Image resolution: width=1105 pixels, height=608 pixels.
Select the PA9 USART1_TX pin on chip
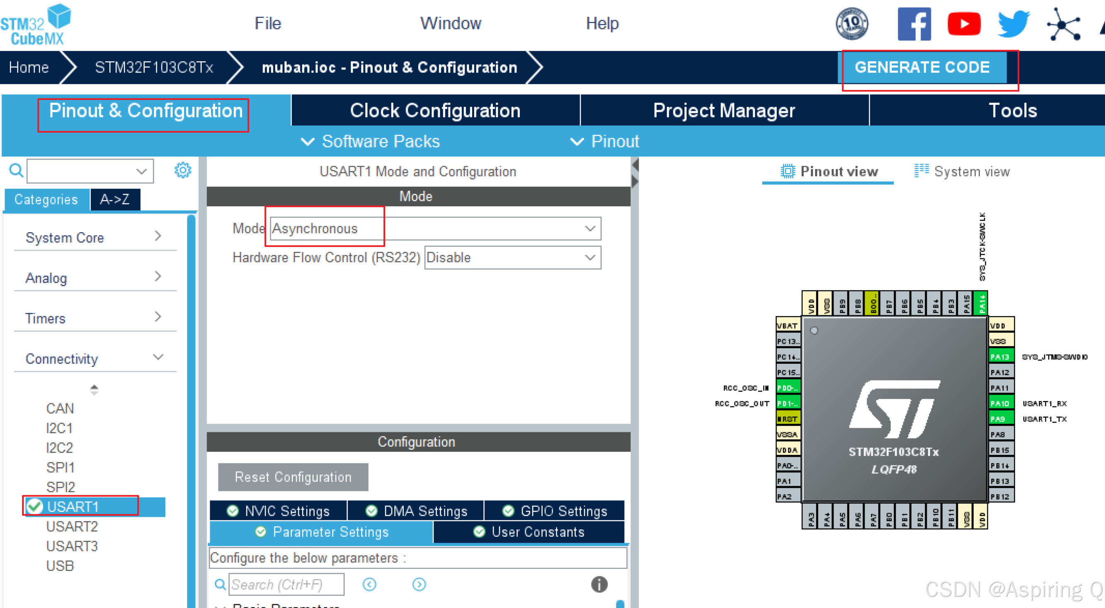point(1001,418)
